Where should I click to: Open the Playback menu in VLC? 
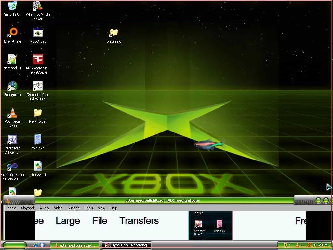click(28, 208)
